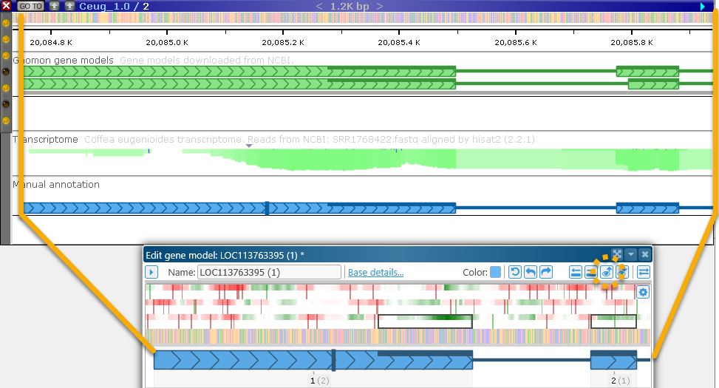The height and width of the screenshot is (388, 719).
Task: Click the GO TO button
Action: pyautogui.click(x=30, y=6)
